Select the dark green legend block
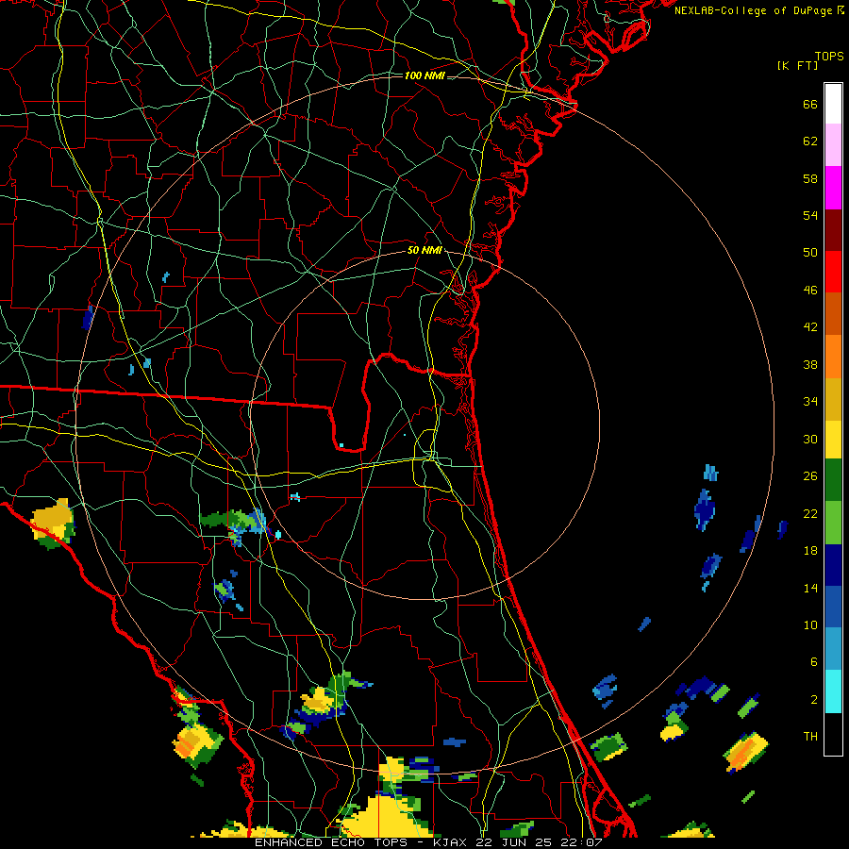849x849 pixels. pyautogui.click(x=833, y=480)
